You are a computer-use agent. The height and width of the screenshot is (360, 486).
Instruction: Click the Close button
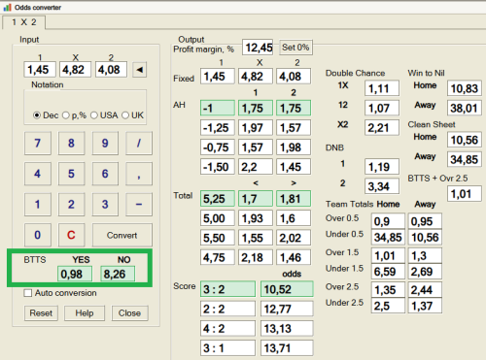coord(129,313)
